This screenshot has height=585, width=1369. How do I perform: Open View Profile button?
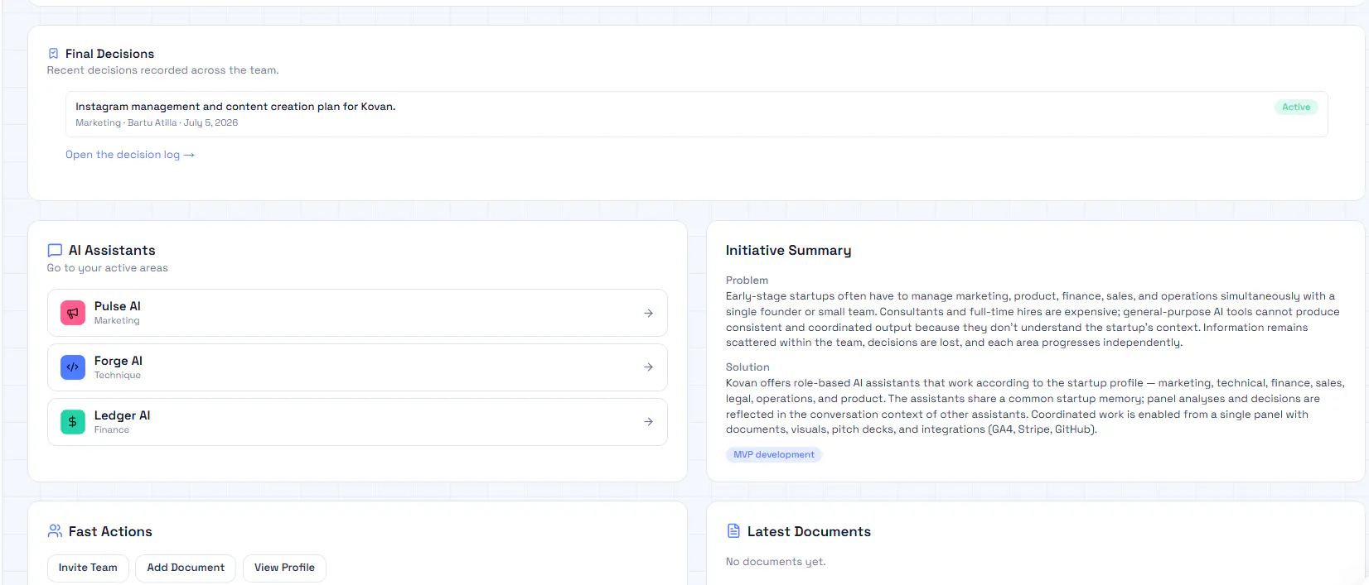(284, 568)
